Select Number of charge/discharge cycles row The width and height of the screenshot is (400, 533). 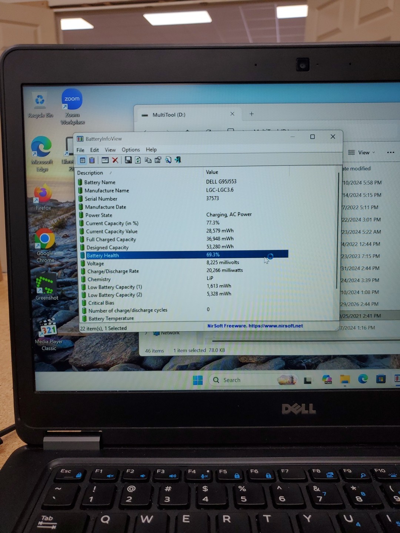point(185,310)
